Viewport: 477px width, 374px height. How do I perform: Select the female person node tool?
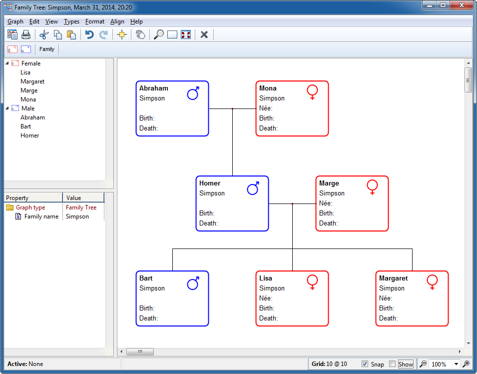tap(12, 49)
